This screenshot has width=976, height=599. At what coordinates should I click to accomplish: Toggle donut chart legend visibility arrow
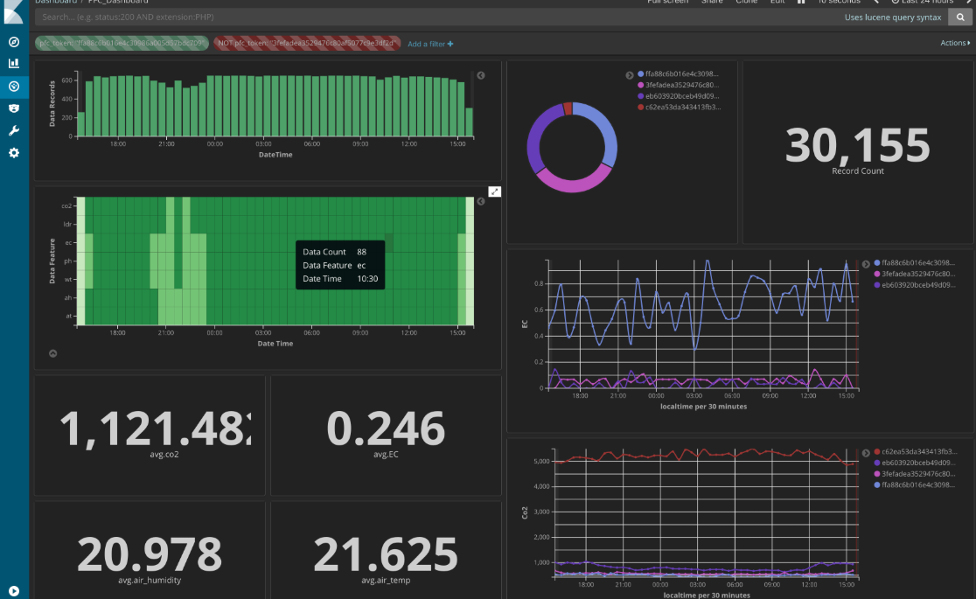(630, 75)
